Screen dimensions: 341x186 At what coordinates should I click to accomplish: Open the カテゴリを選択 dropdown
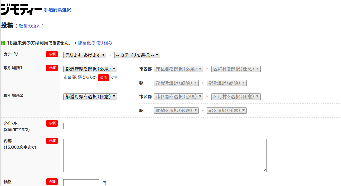[x=137, y=55]
